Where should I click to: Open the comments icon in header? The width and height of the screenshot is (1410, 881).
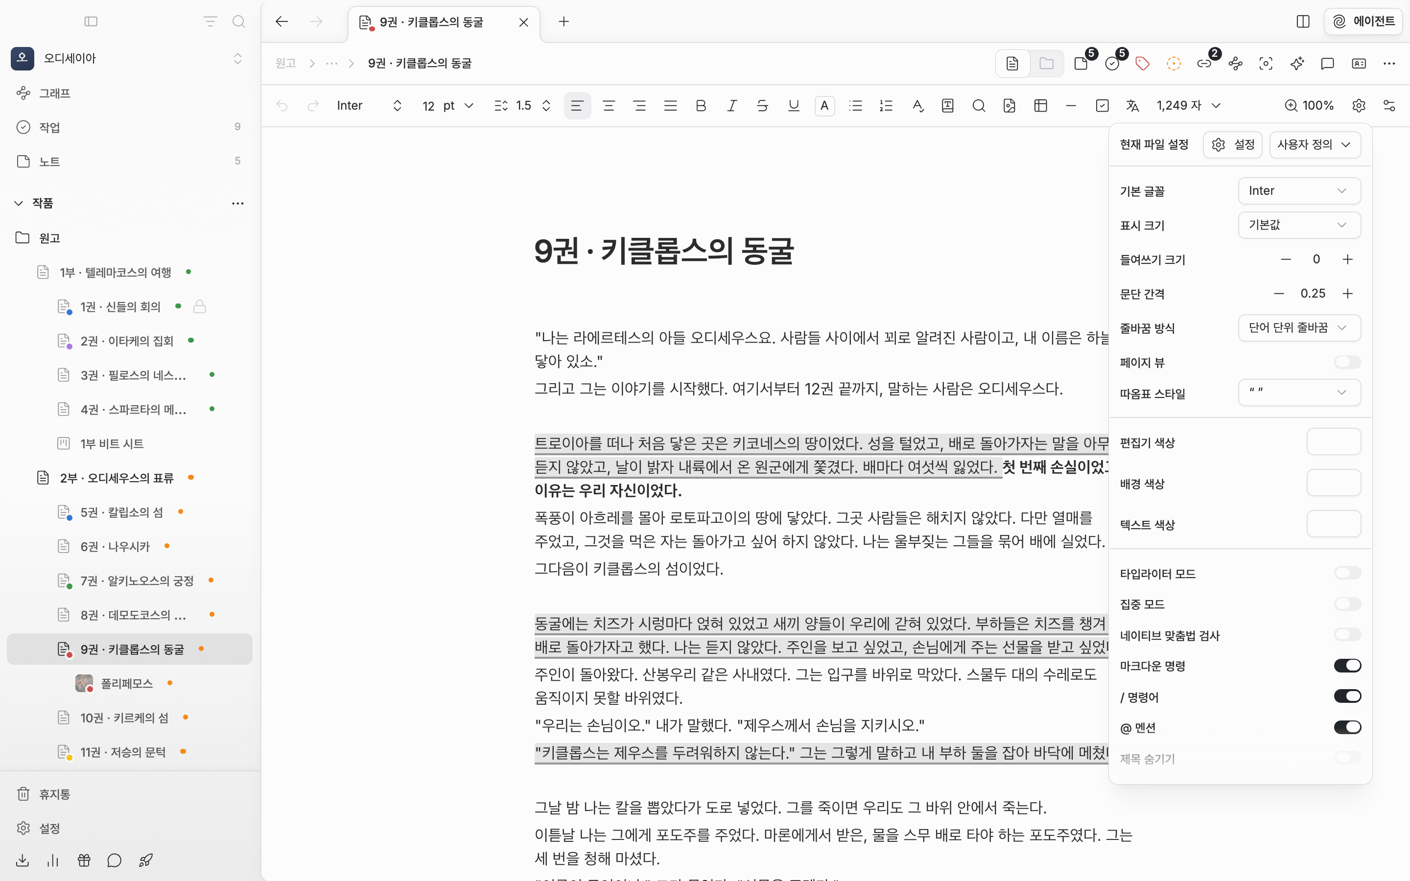tap(1327, 64)
